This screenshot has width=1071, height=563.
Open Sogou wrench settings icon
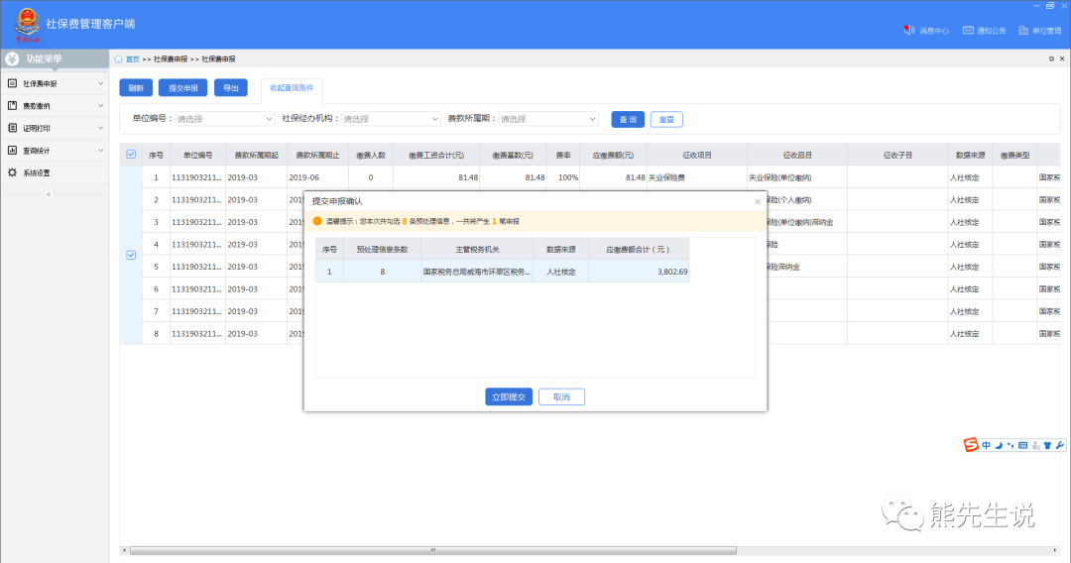pos(1059,445)
